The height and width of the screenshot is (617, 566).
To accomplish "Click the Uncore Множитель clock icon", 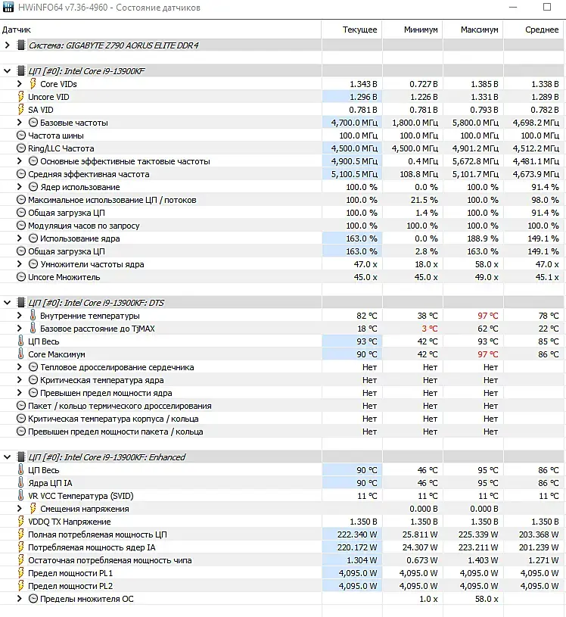I will (x=21, y=277).
